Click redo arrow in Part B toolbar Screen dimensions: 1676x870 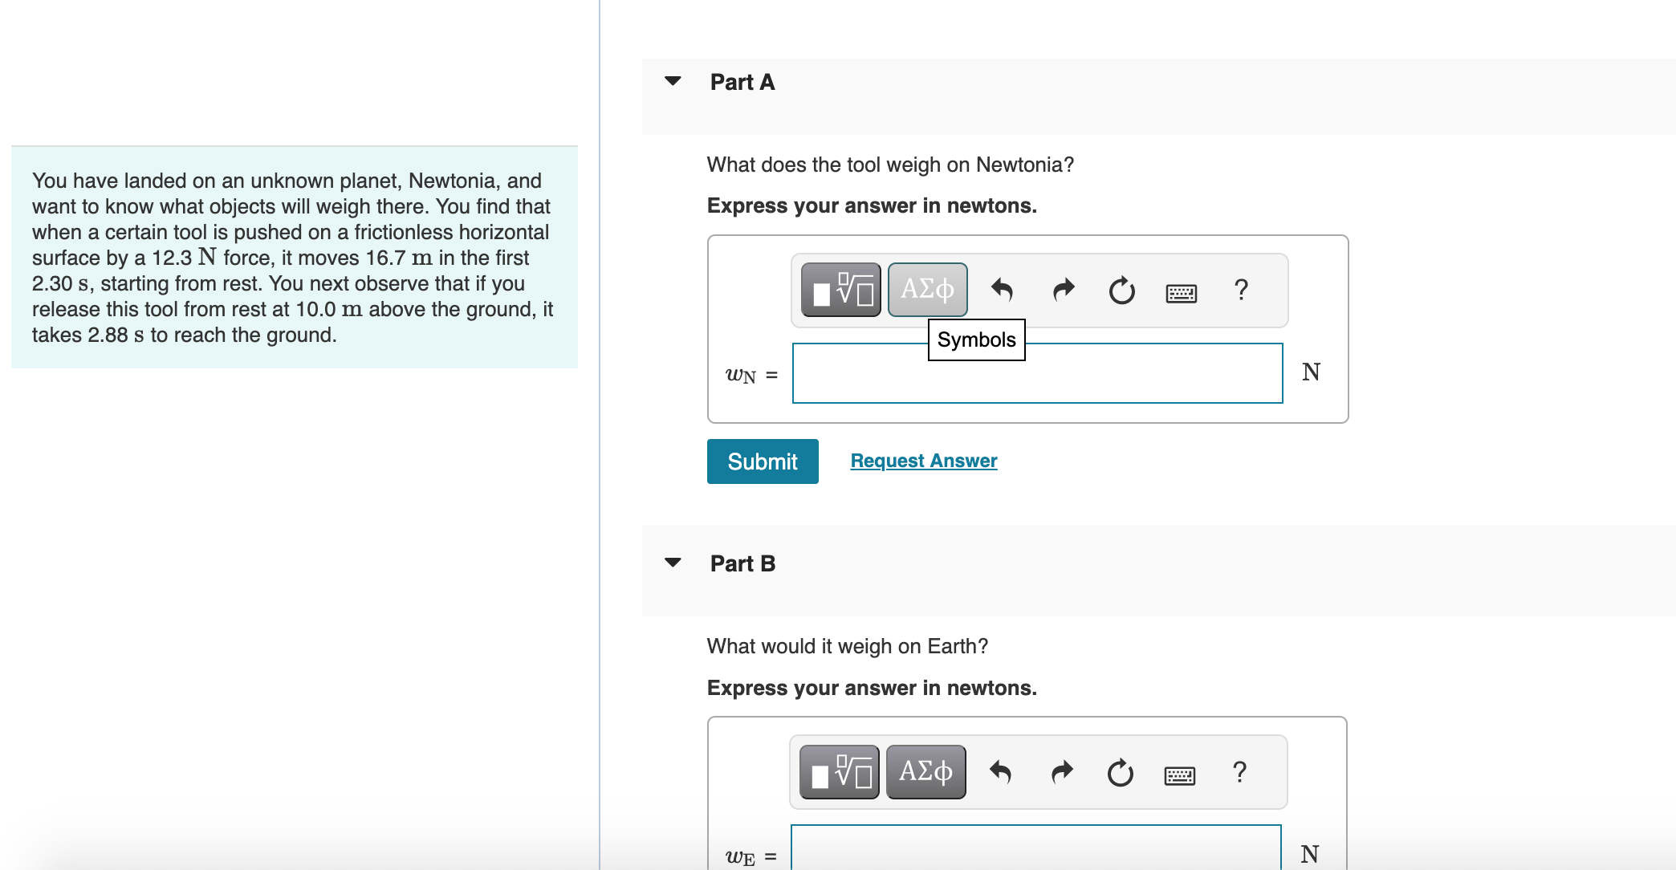1061,772
